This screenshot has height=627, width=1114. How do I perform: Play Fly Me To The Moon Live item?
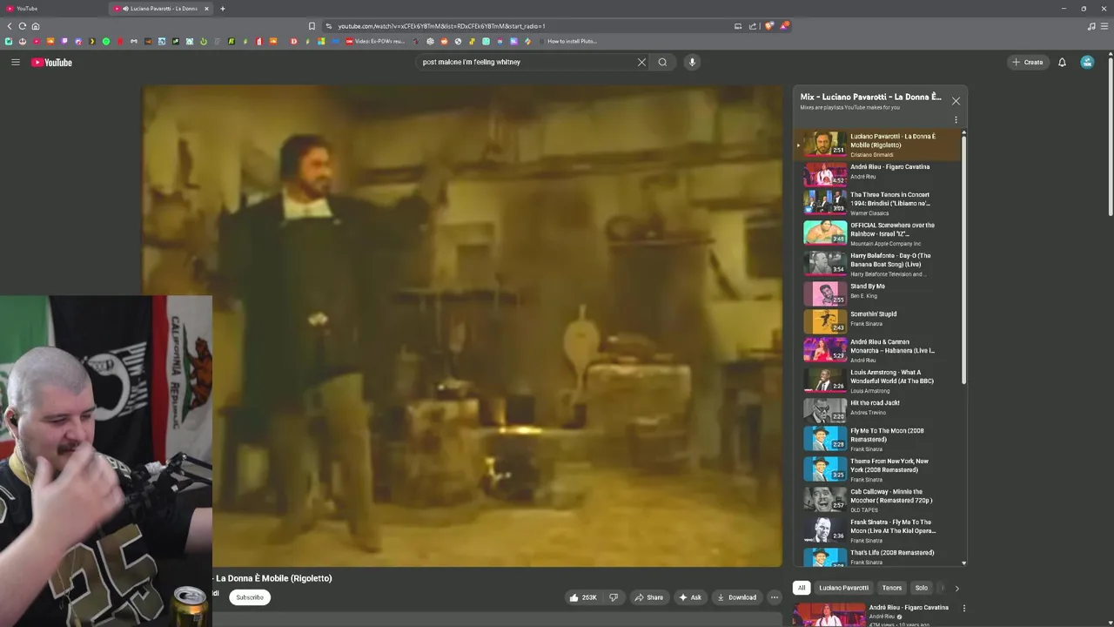coord(879,530)
